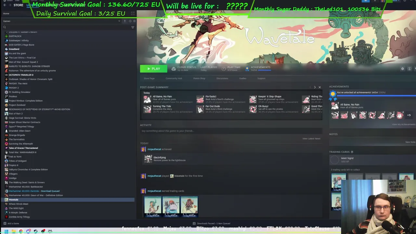
Task: Open Wavetale game settings gear icon
Action: click(x=403, y=69)
